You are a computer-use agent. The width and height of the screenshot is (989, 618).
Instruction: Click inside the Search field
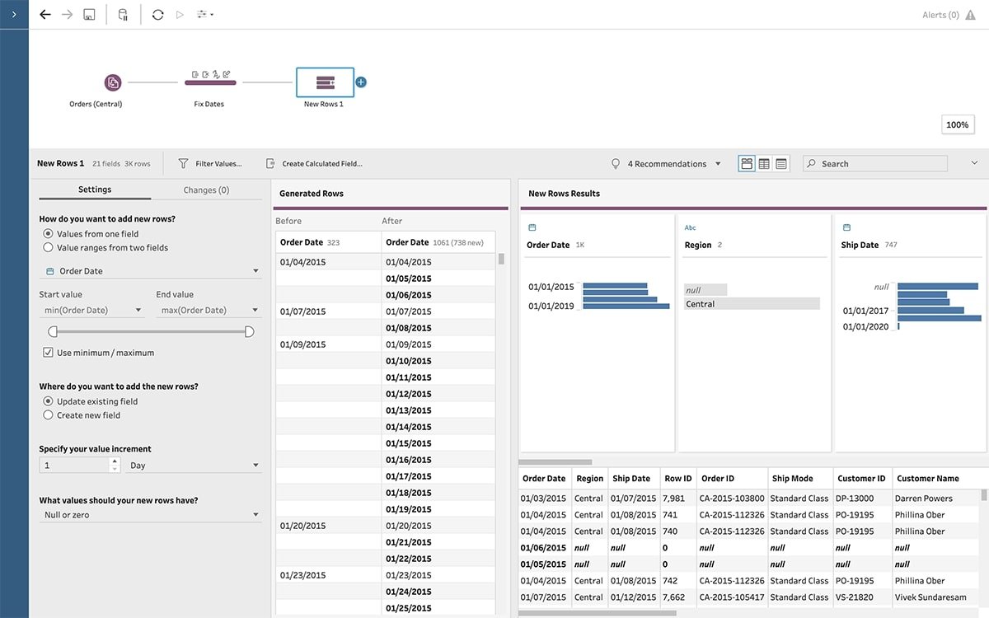click(x=874, y=163)
